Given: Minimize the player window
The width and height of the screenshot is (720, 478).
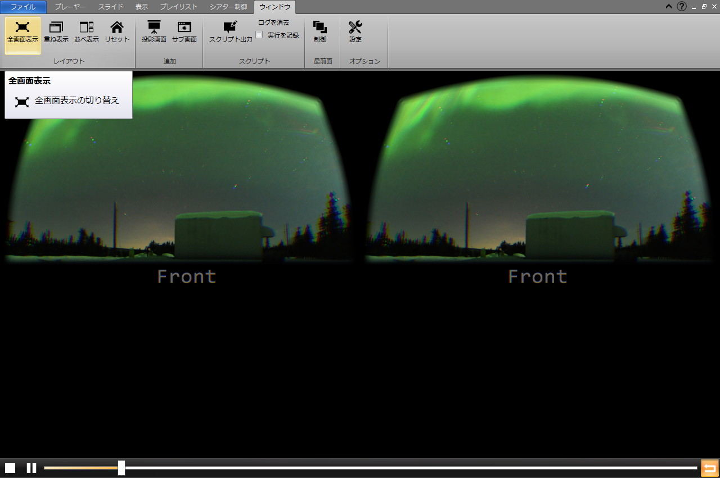Looking at the screenshot, I should click(694, 7).
